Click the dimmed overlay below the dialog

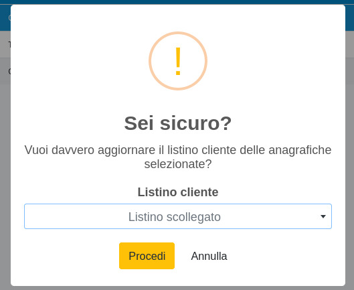(x=178, y=288)
